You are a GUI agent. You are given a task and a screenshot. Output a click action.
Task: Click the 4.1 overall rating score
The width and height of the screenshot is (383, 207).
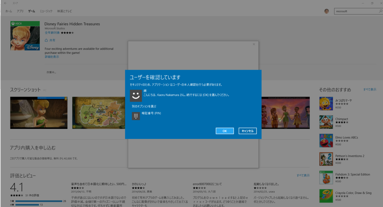point(16,188)
